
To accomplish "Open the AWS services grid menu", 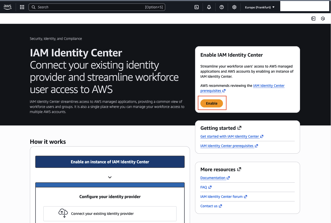I will pyautogui.click(x=22, y=7).
